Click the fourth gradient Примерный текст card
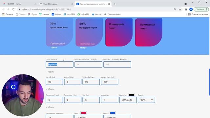 coord(149,32)
